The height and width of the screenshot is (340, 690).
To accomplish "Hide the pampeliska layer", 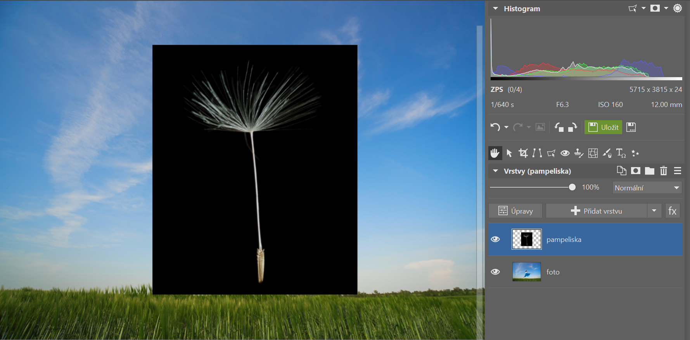I will tap(495, 239).
